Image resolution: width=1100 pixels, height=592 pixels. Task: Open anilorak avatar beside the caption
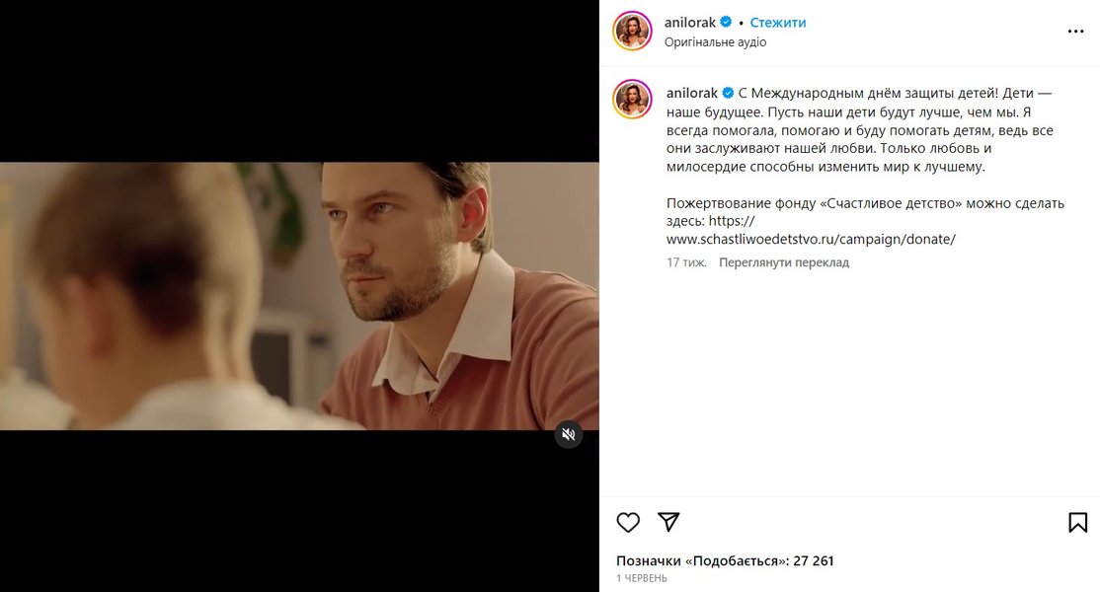click(x=632, y=99)
